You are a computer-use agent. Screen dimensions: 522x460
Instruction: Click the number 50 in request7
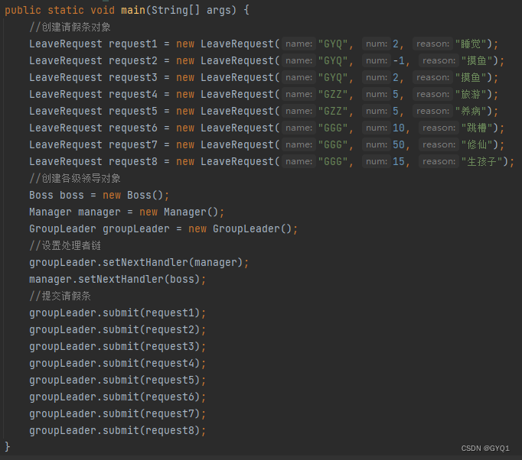click(x=399, y=144)
